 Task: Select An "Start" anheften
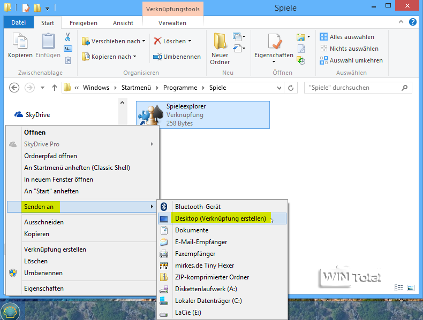click(x=82, y=191)
